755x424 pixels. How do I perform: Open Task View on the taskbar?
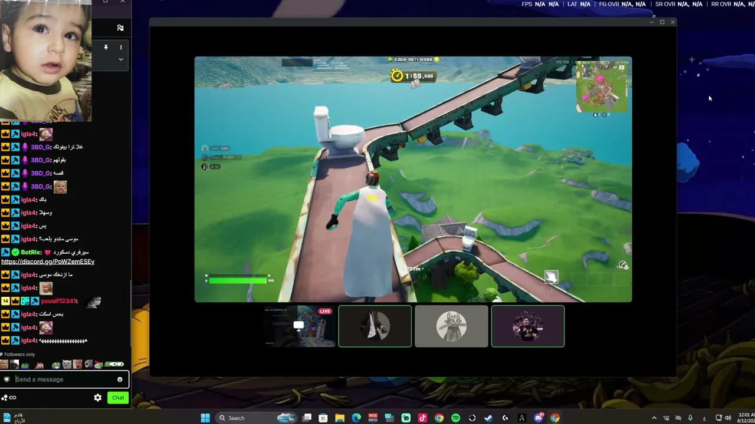pos(307,418)
